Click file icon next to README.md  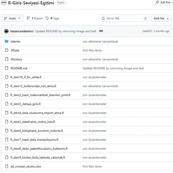tap(7, 68)
